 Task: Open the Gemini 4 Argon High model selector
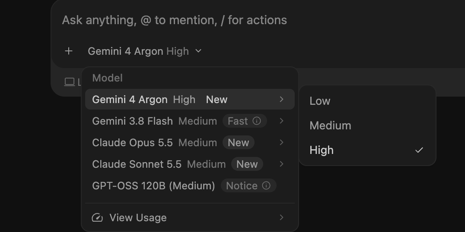(x=144, y=51)
